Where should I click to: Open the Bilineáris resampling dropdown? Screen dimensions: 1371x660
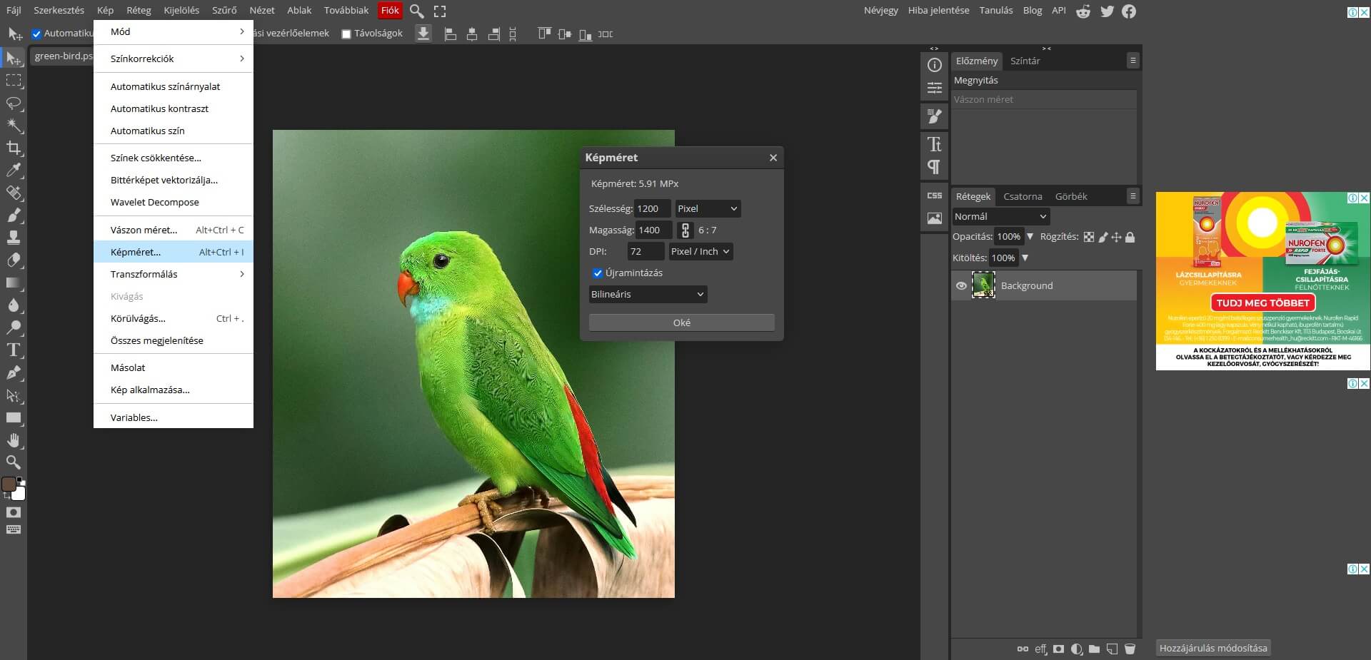[x=647, y=294]
